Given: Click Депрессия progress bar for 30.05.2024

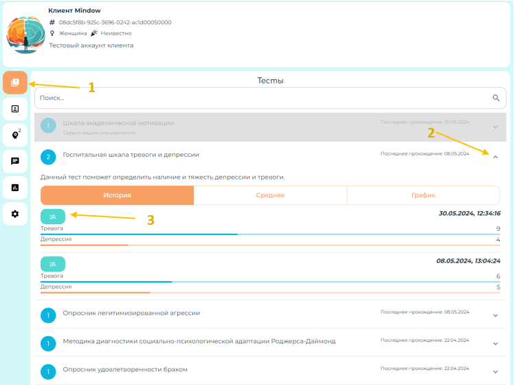Looking at the screenshot, I should 270,245.
